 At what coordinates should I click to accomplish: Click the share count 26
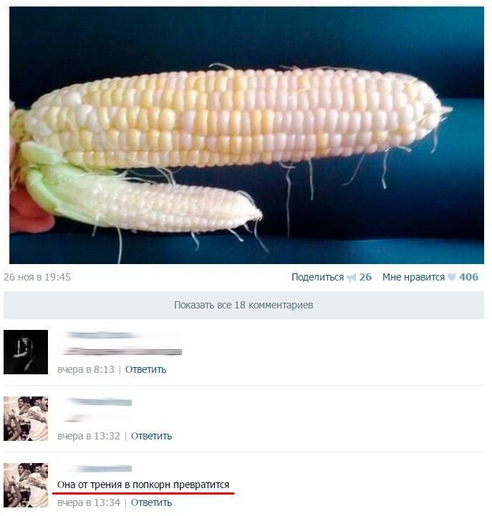[365, 277]
